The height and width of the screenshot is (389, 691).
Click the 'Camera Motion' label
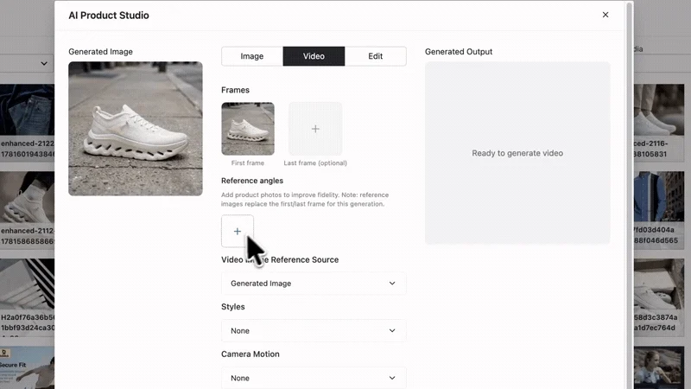250,354
